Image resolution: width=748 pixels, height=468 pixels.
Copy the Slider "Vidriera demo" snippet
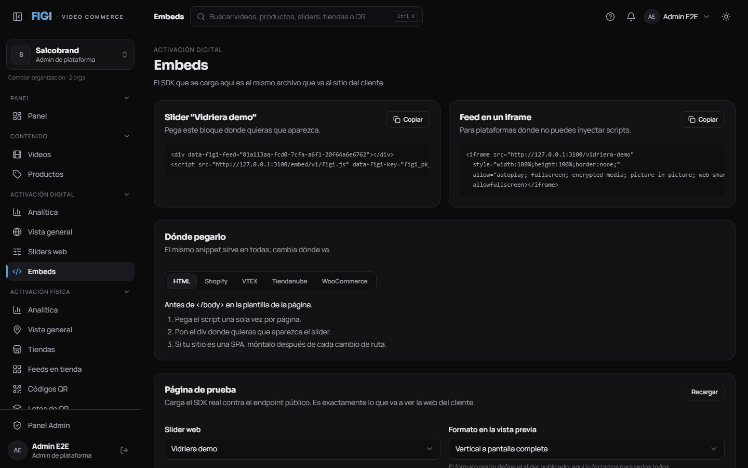click(408, 120)
